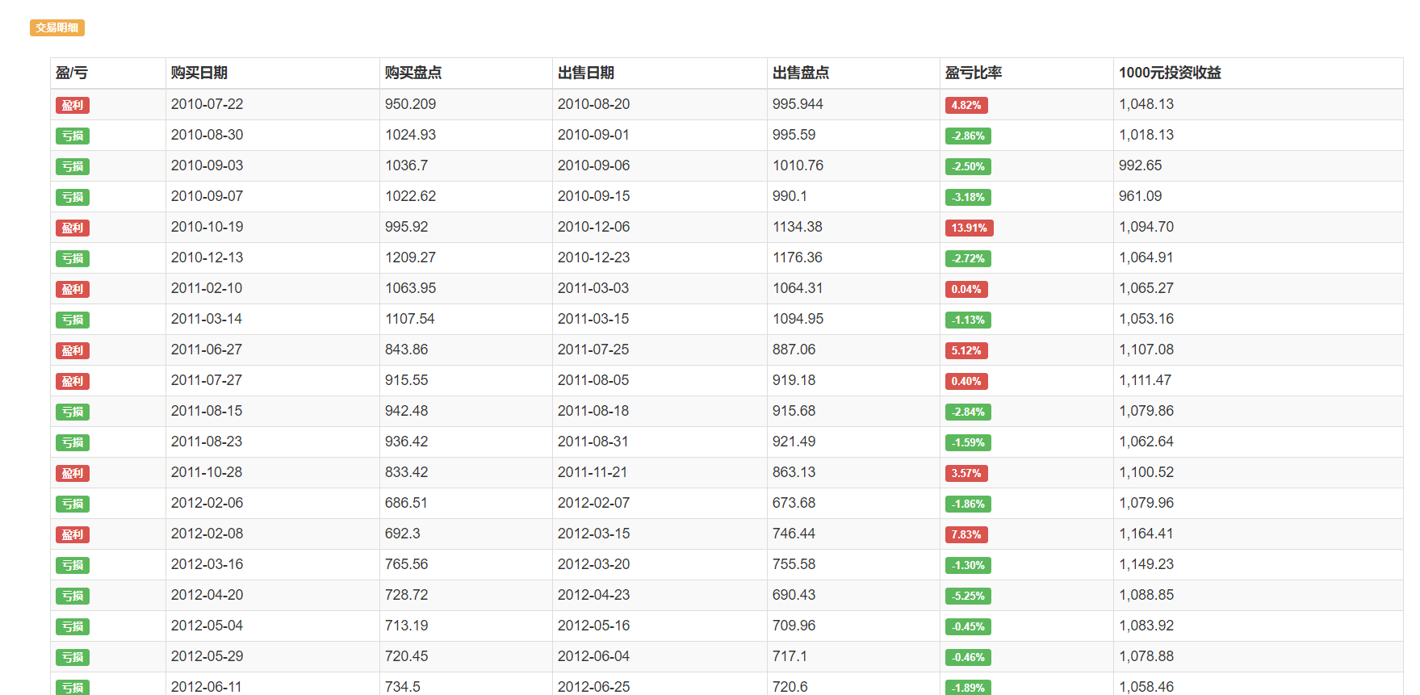The height and width of the screenshot is (695, 1420).
Task: Click 亏损 badge in 2012-04-20 row
Action: (x=73, y=596)
